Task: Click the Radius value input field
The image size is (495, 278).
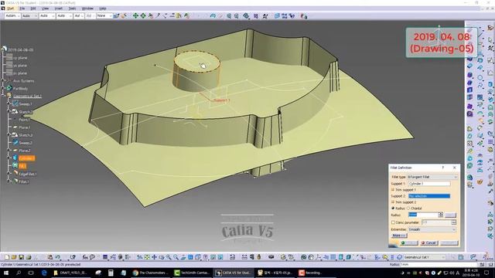Action: [423, 215]
